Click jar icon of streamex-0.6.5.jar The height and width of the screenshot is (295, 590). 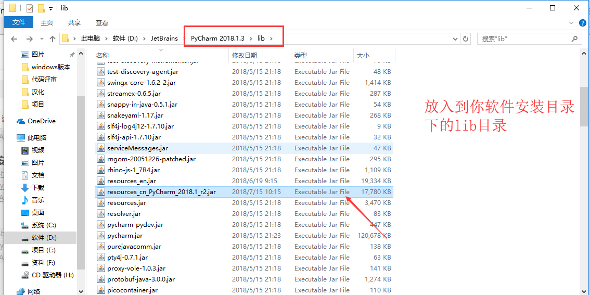click(100, 93)
